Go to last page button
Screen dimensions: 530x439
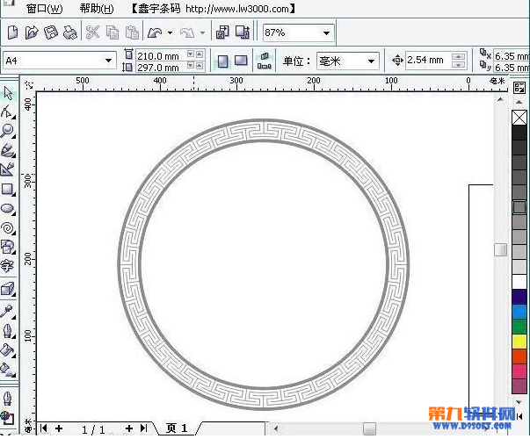click(x=144, y=428)
